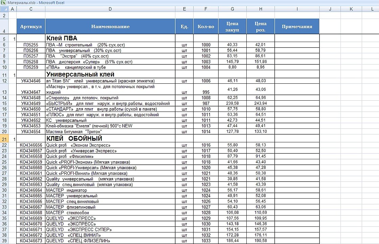The width and height of the screenshot is (379, 244).
Task: Select column G header
Action: tap(232, 9)
